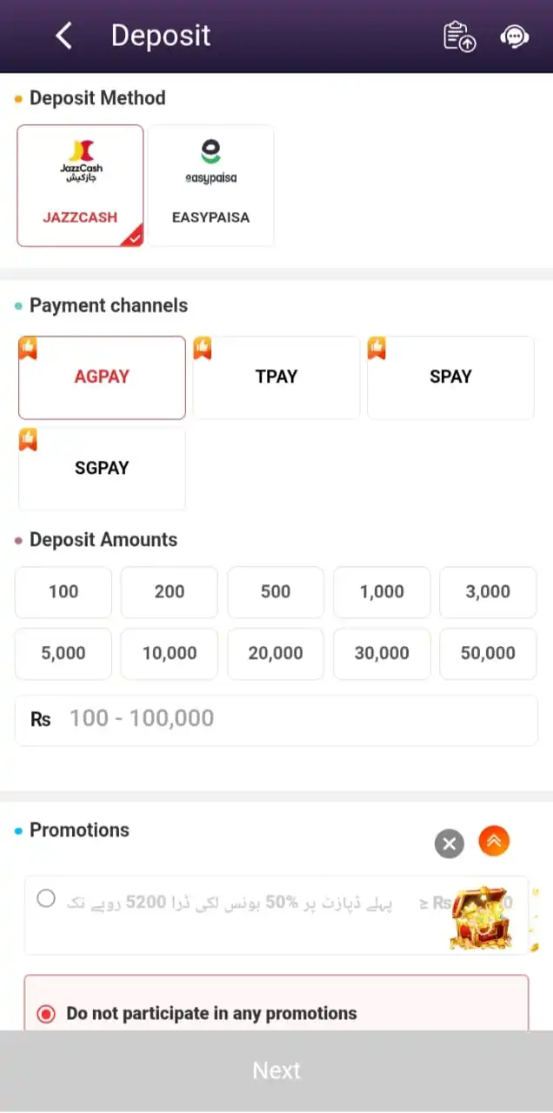Click the Rs custom amount input field
Screen dimensions: 553x1113
(276, 719)
